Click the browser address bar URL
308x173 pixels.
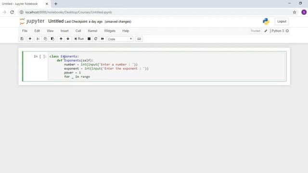click(x=68, y=12)
